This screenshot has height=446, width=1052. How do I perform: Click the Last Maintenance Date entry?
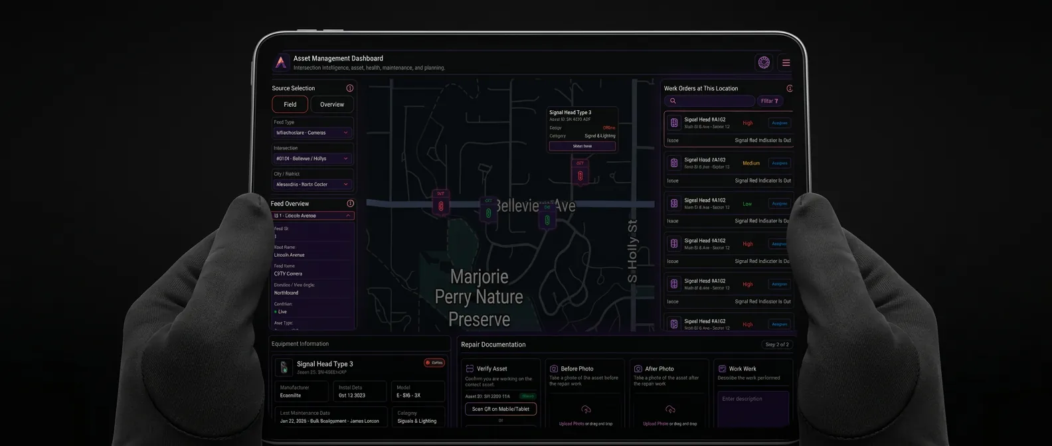[x=331, y=417]
